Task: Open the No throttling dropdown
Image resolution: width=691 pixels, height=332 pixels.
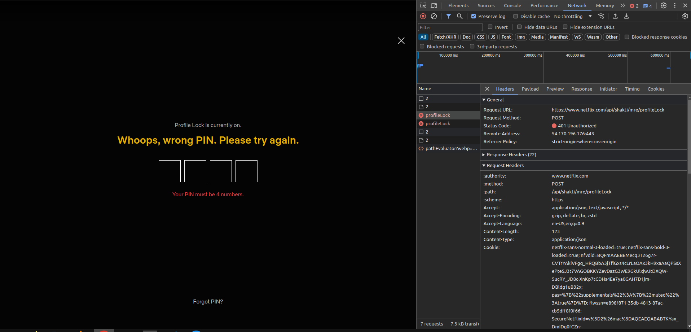Action: tap(573, 16)
